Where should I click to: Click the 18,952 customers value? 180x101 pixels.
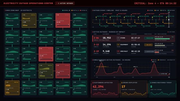tap(107, 38)
